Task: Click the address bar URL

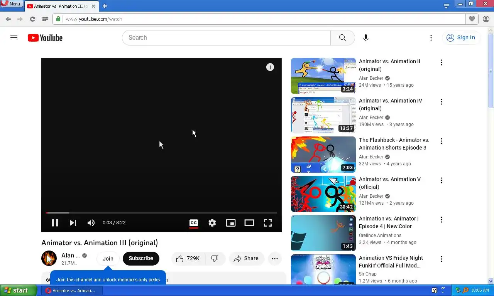Action: (x=94, y=19)
